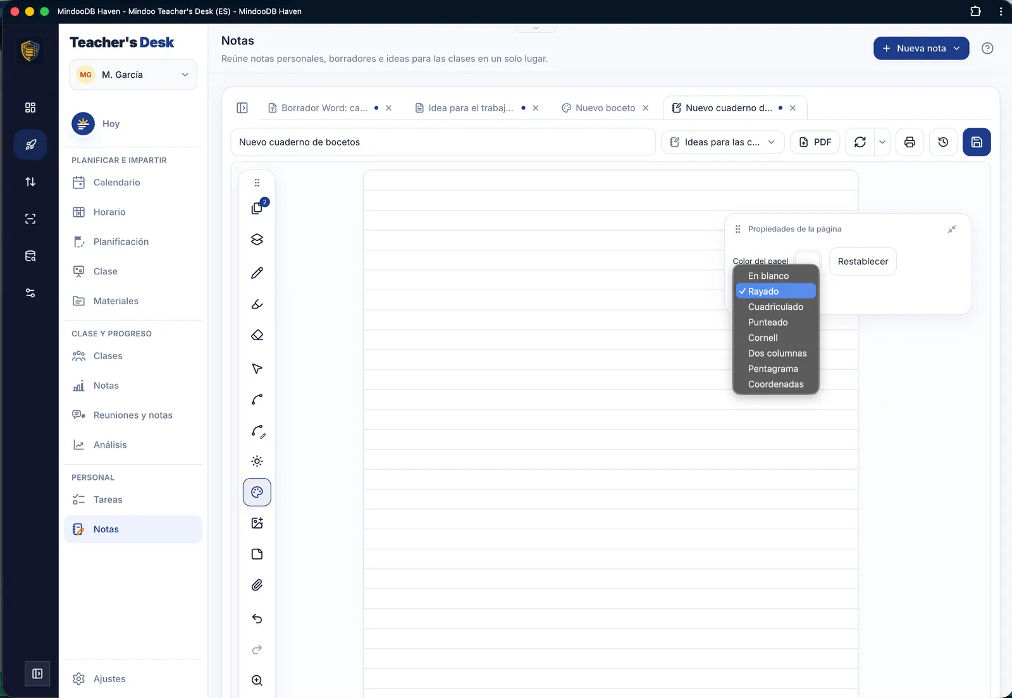This screenshot has width=1012, height=698.
Task: Choose Cornell paper style
Action: [775, 338]
